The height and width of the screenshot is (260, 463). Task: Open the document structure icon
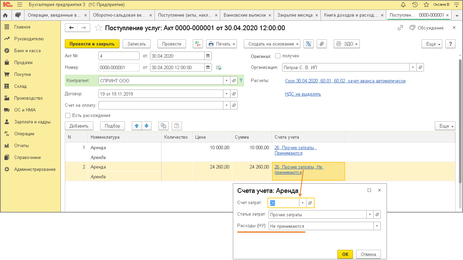(309, 44)
